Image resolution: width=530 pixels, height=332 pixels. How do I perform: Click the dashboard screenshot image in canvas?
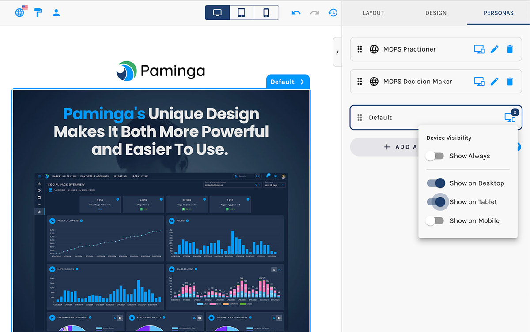coord(161,251)
